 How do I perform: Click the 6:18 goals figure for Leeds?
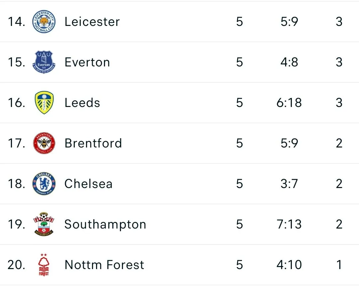tap(289, 103)
